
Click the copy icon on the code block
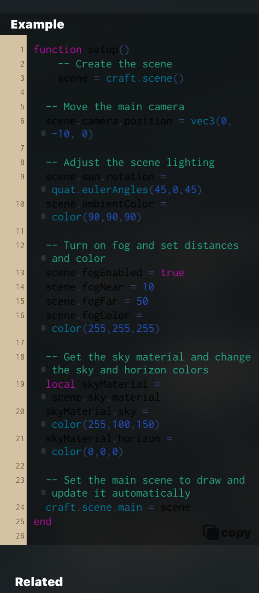pyautogui.click(x=211, y=532)
